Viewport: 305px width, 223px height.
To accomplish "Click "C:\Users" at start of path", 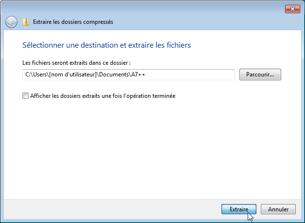I will point(34,75).
